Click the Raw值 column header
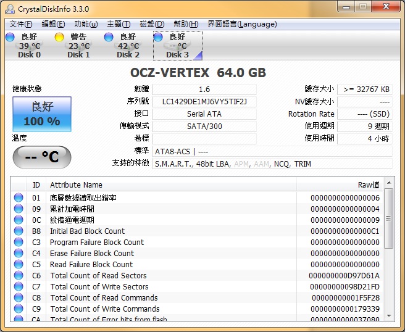Screen dimensions: 405x332 (340, 185)
